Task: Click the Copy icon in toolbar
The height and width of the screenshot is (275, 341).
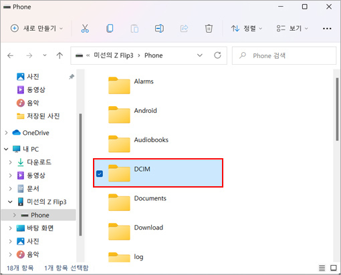Action: coord(110,29)
